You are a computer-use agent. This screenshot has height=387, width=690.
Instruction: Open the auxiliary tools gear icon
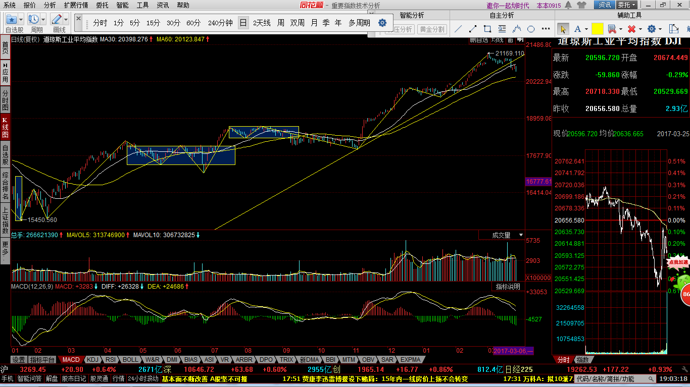pos(652,29)
